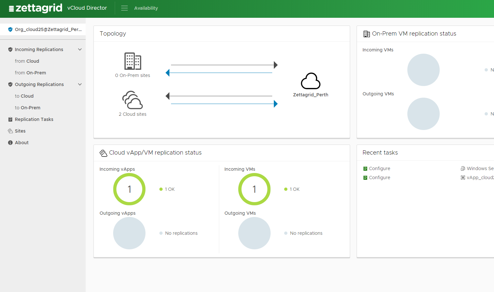Screen dimensions: 494x292
Task: Click the blue shield beside Org_cloud25@Zettagrid_Per...
Action: (x=10, y=29)
